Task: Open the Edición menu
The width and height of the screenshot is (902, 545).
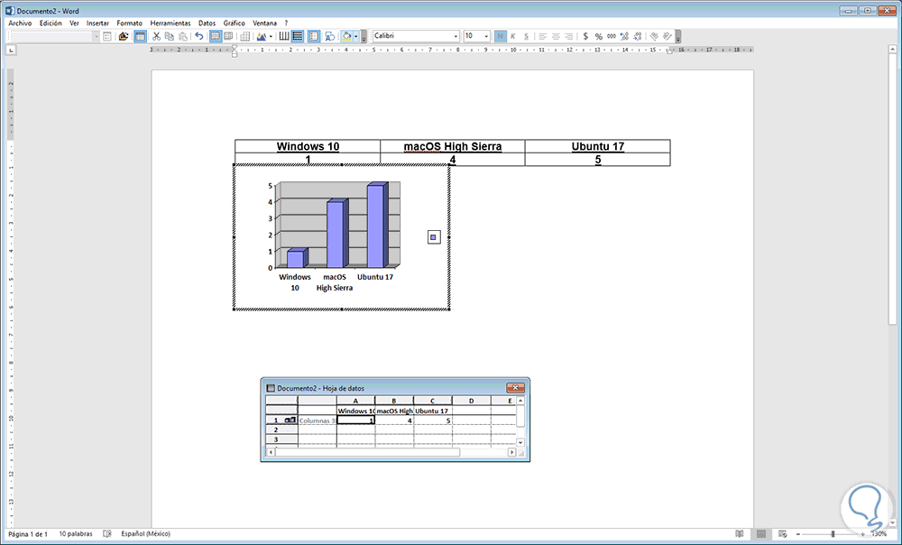Action: point(51,23)
